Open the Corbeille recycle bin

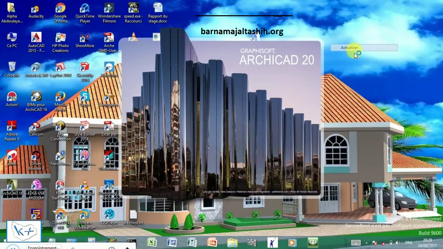click(x=12, y=69)
